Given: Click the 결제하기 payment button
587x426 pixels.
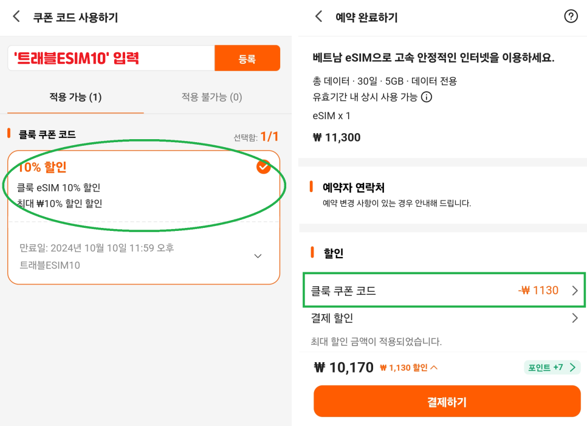Looking at the screenshot, I should [447, 402].
